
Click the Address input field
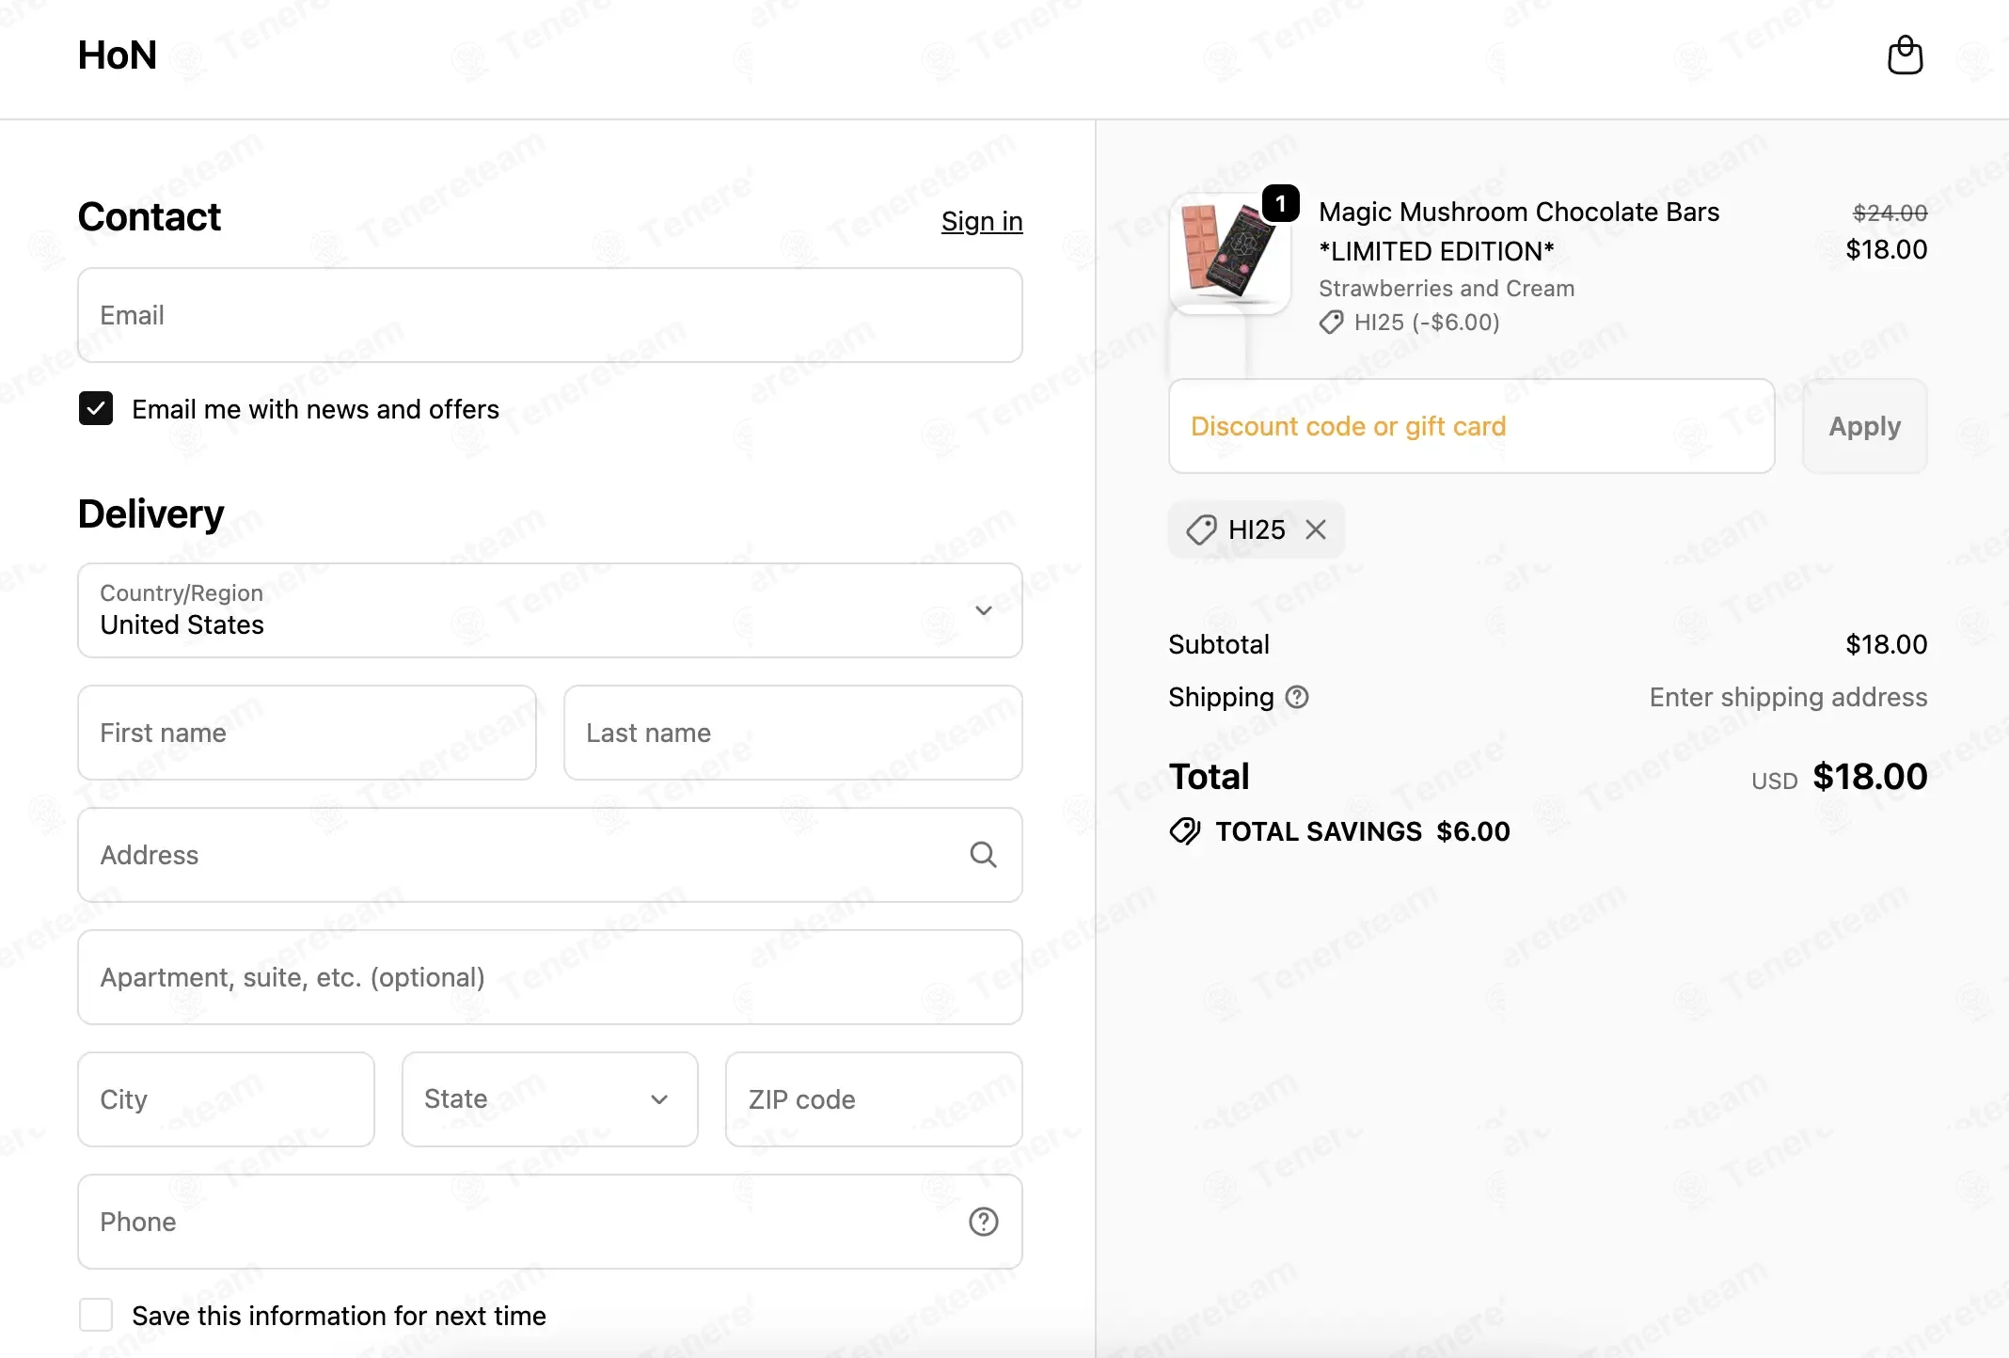(x=550, y=855)
